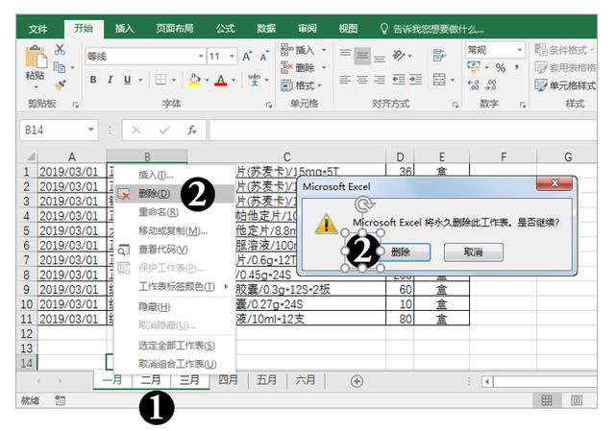Screen dimensions: 615x431
Task: Center text horizontally
Action: pos(362,80)
